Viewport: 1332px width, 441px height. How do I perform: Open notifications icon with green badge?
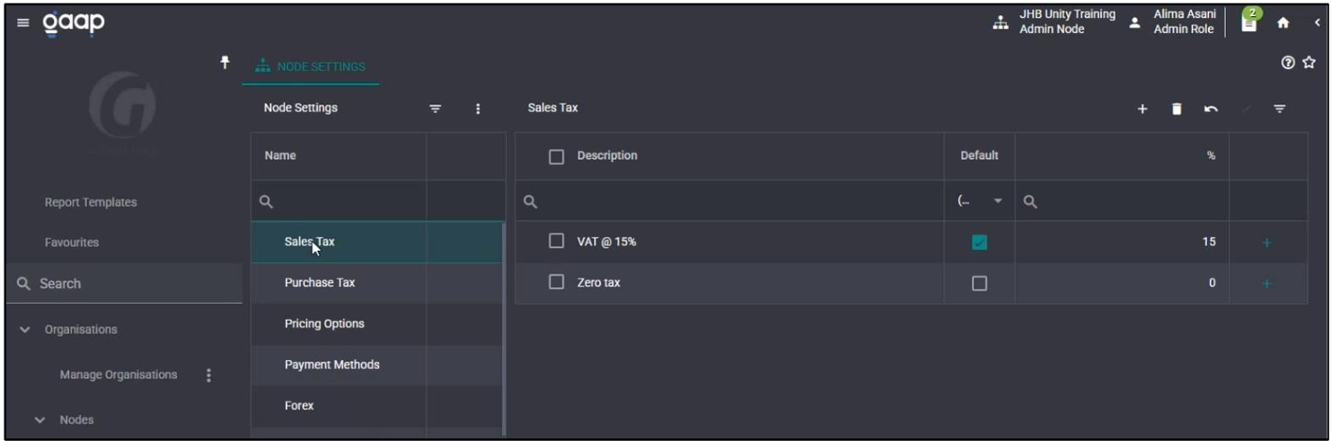coord(1249,21)
